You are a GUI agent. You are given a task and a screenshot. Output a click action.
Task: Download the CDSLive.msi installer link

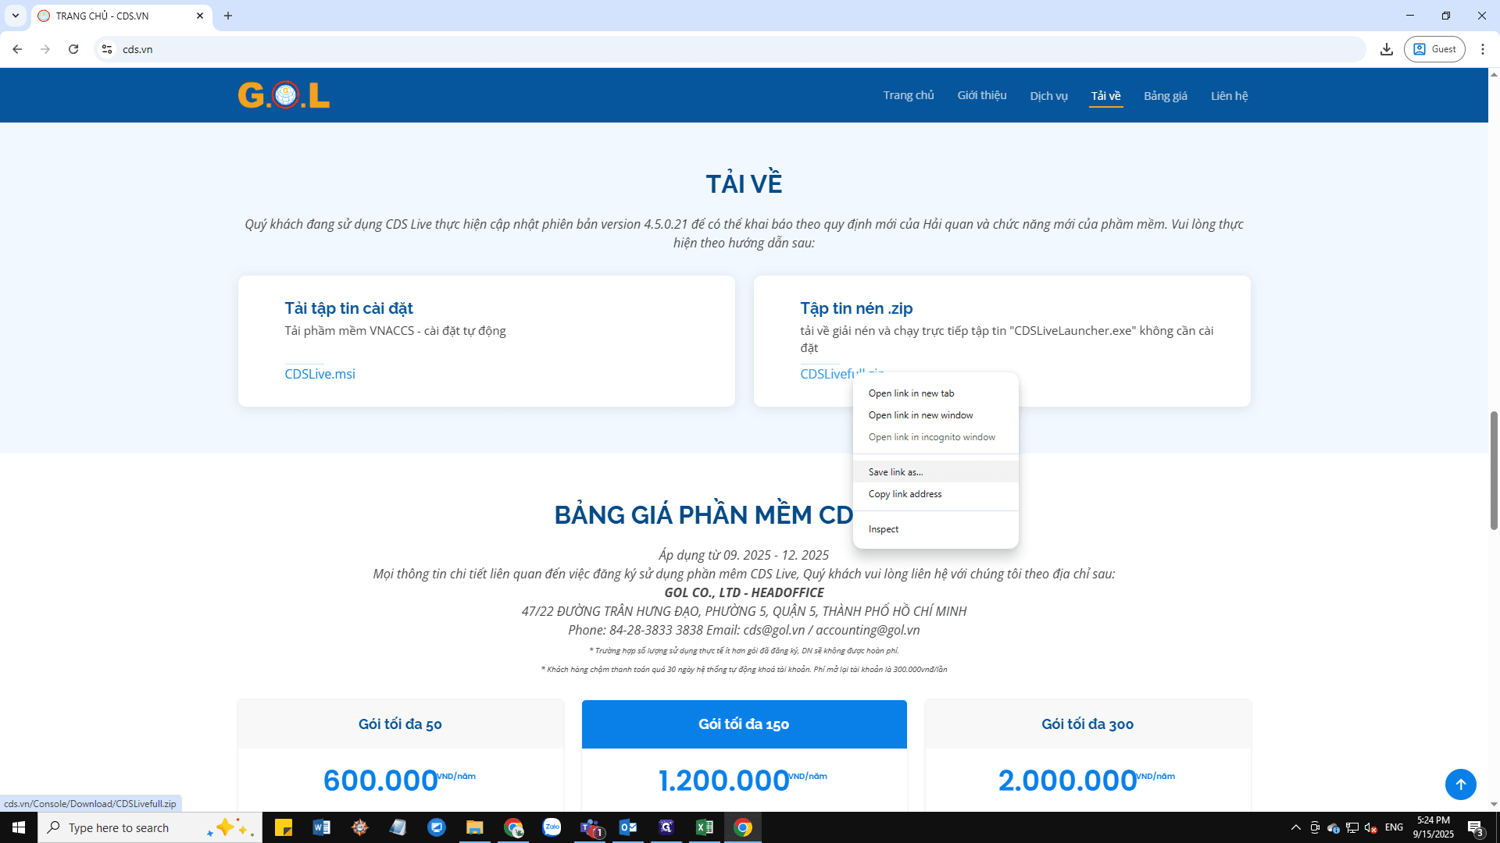[320, 374]
